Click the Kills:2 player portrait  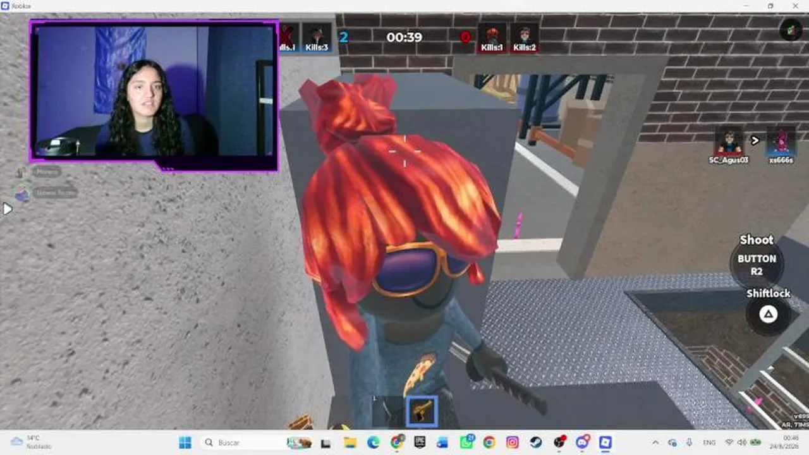[x=525, y=38]
